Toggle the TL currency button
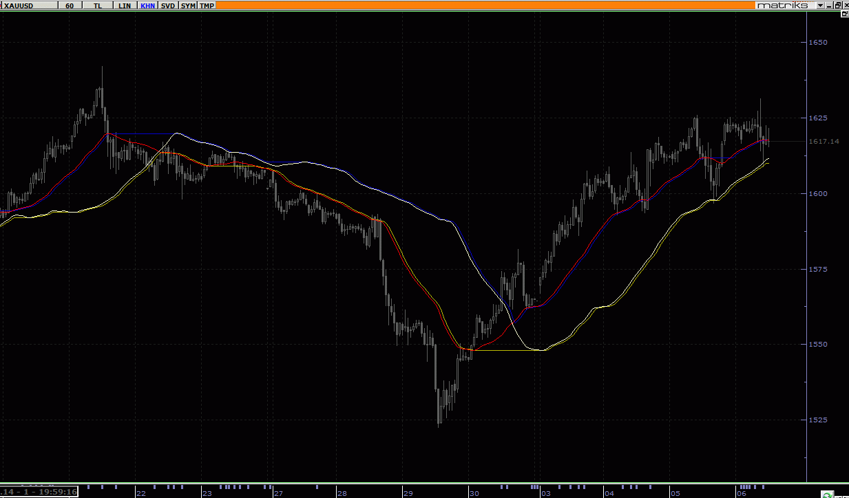 pyautogui.click(x=98, y=5)
